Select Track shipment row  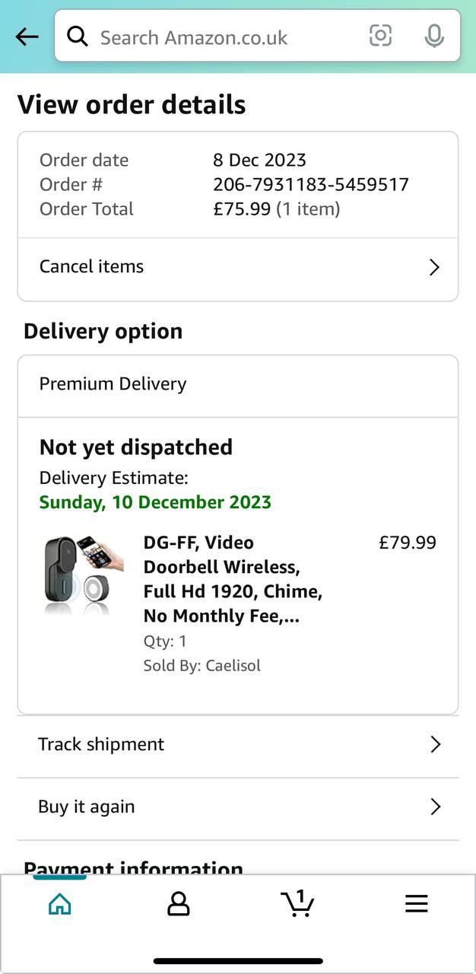[x=101, y=744]
